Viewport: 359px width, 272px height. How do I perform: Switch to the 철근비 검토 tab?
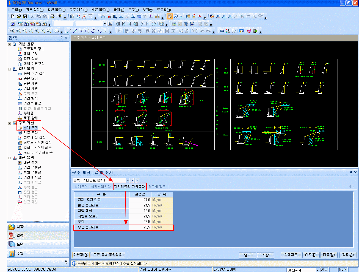click(157, 187)
